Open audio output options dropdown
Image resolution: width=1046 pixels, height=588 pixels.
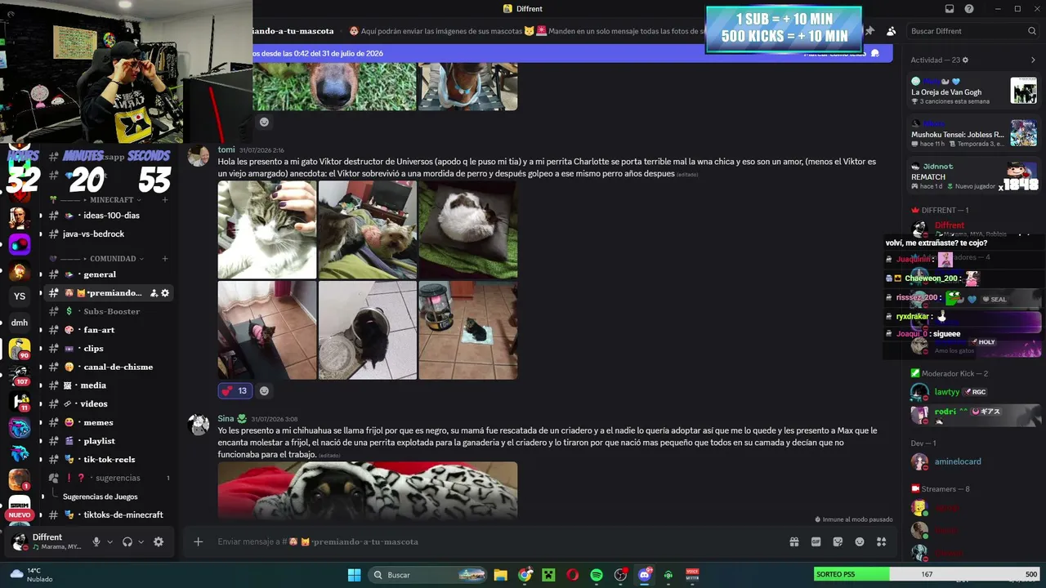point(141,541)
